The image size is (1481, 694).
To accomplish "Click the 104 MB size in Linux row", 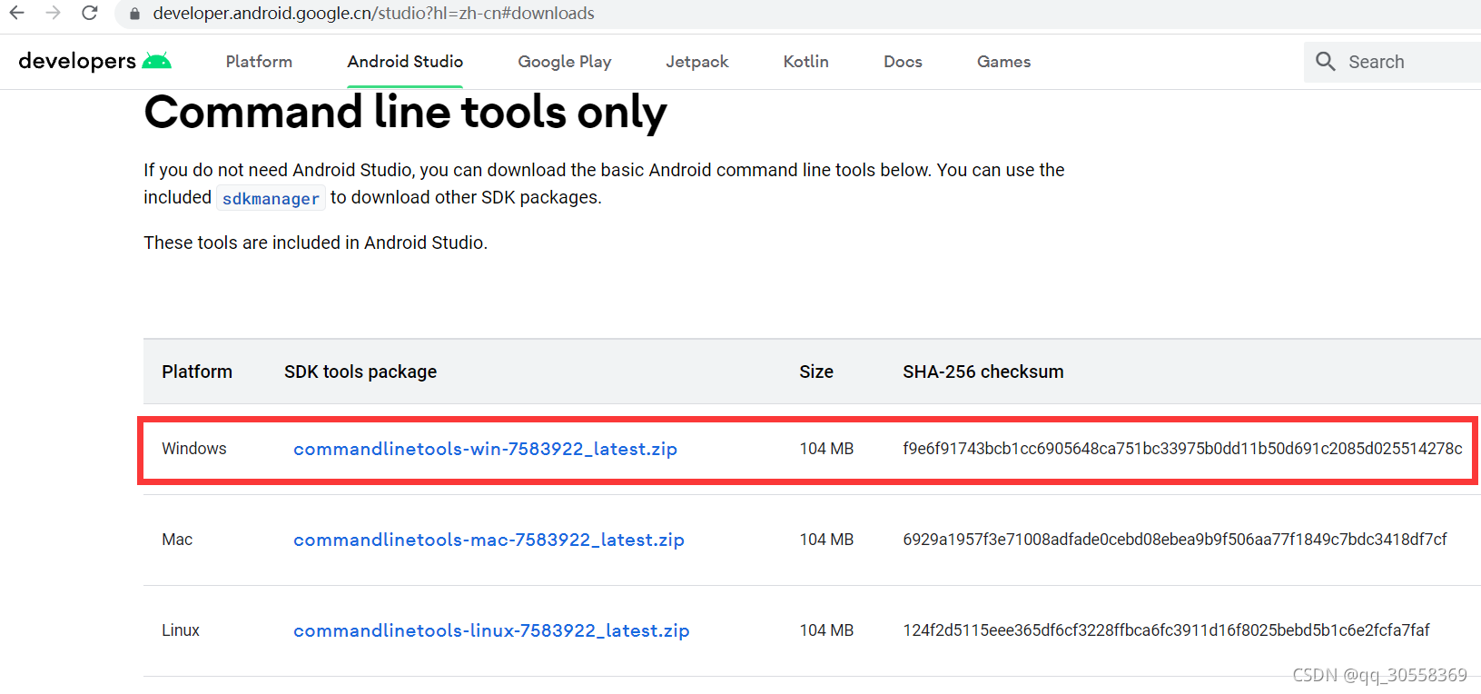I will tap(826, 630).
